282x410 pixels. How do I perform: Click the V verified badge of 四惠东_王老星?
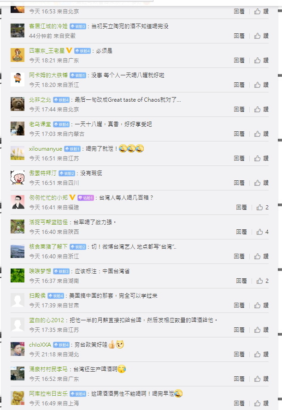tap(69, 50)
